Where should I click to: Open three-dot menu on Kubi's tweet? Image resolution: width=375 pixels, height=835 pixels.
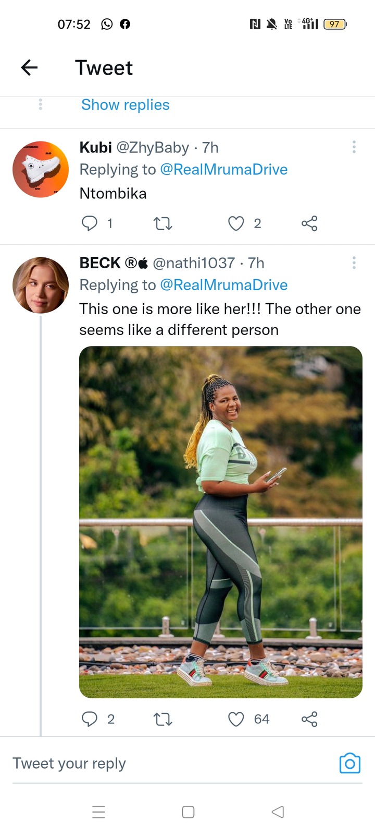[x=354, y=147]
